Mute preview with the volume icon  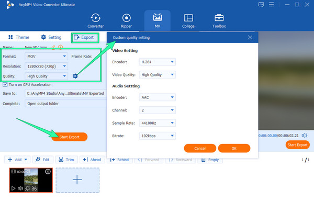(305, 136)
